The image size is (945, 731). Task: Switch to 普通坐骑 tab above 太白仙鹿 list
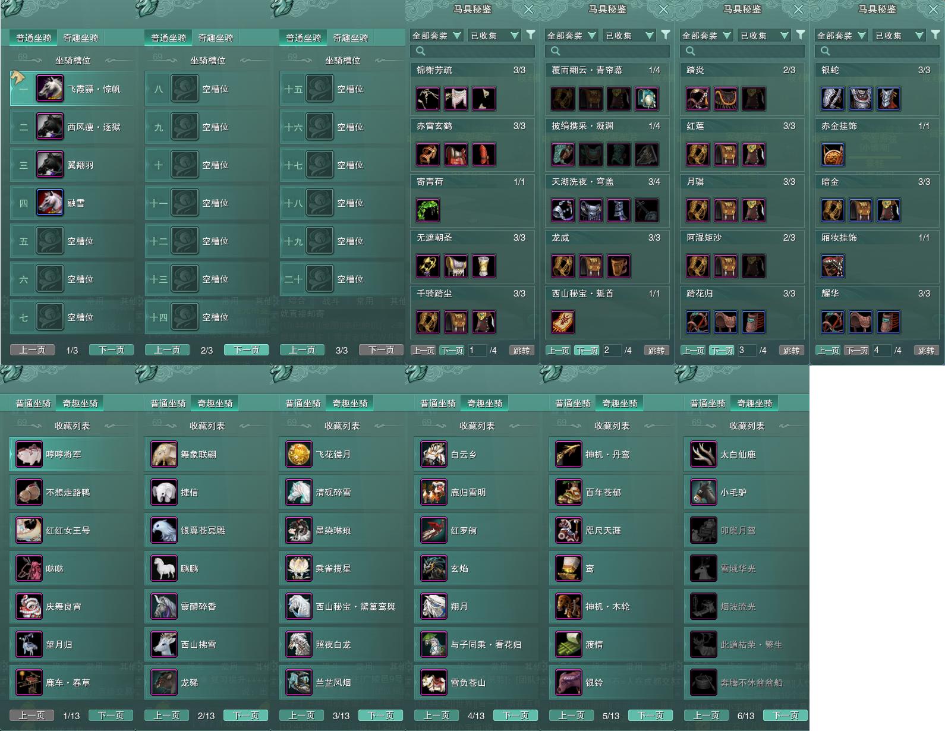click(x=707, y=404)
